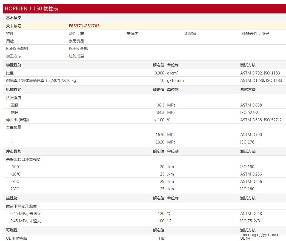286x241 pixels.
Task: Click the "UL 94" test method
Action: (x=245, y=238)
